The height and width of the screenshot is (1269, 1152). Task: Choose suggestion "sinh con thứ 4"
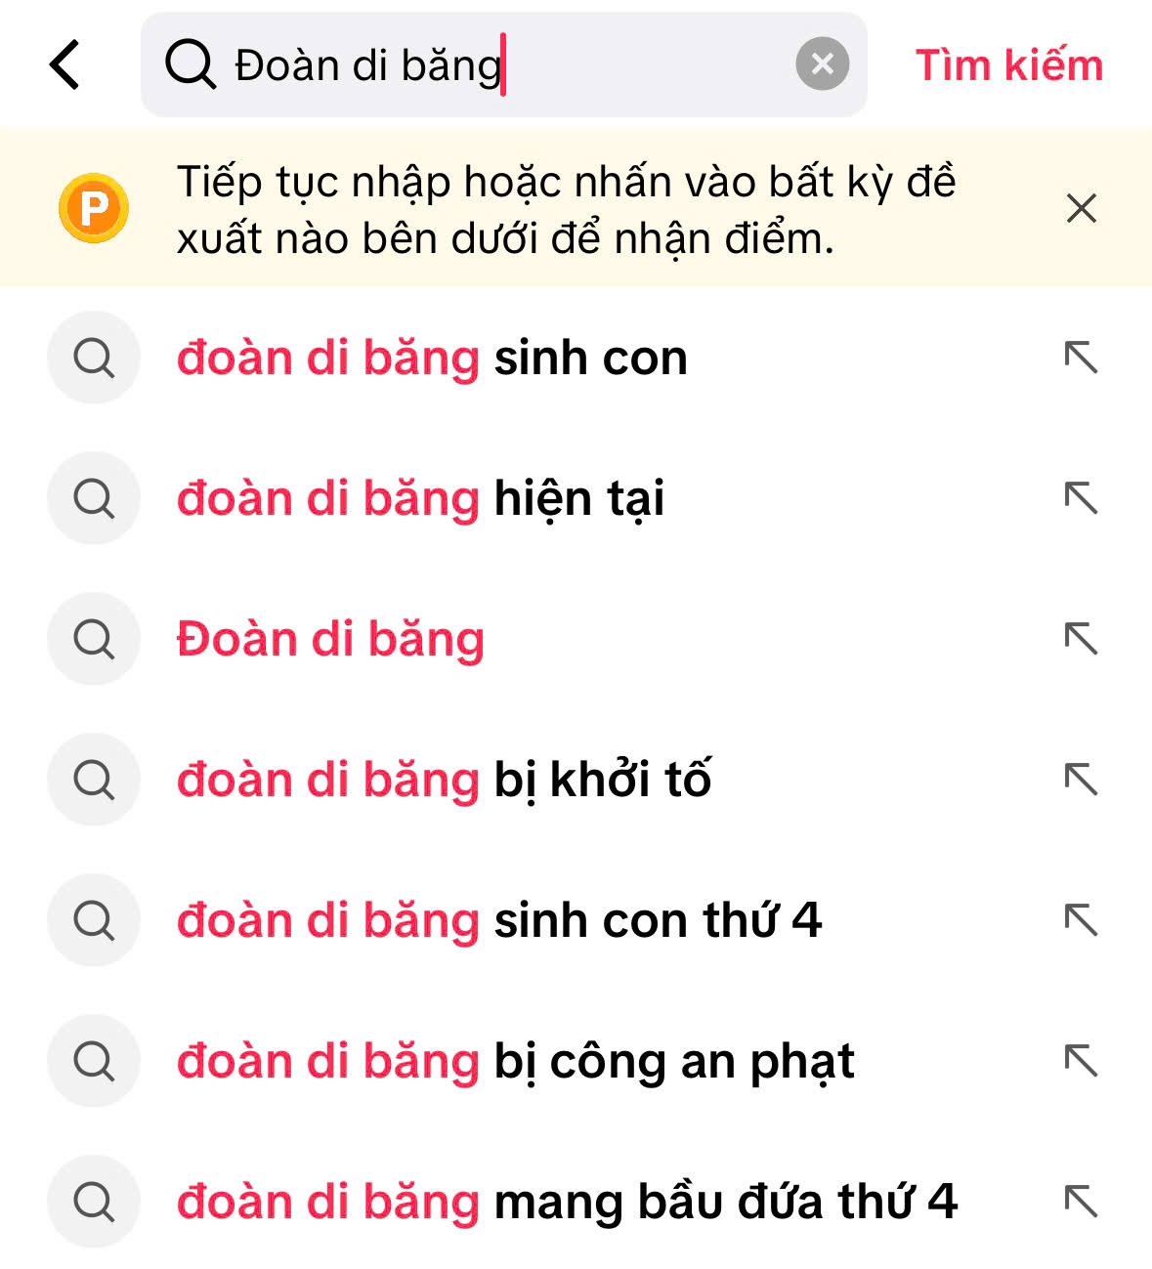point(498,921)
